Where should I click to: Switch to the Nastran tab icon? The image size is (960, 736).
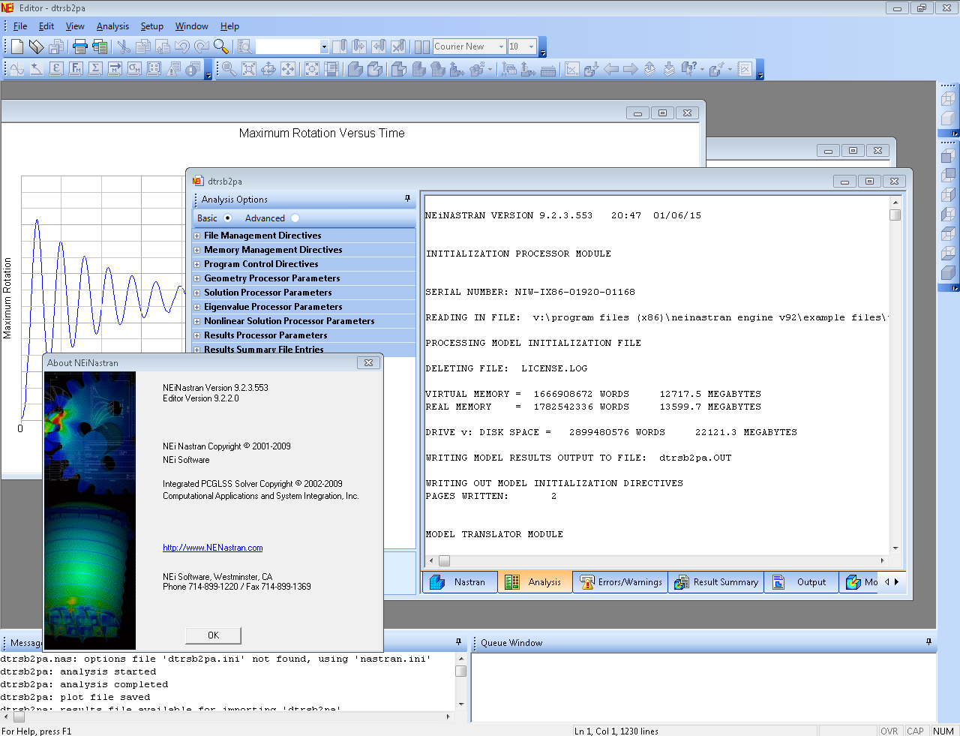(436, 582)
